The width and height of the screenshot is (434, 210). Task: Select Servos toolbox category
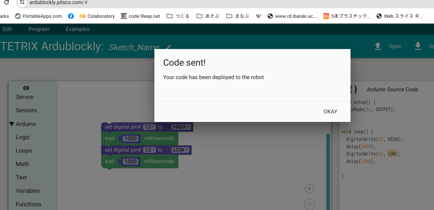click(25, 97)
